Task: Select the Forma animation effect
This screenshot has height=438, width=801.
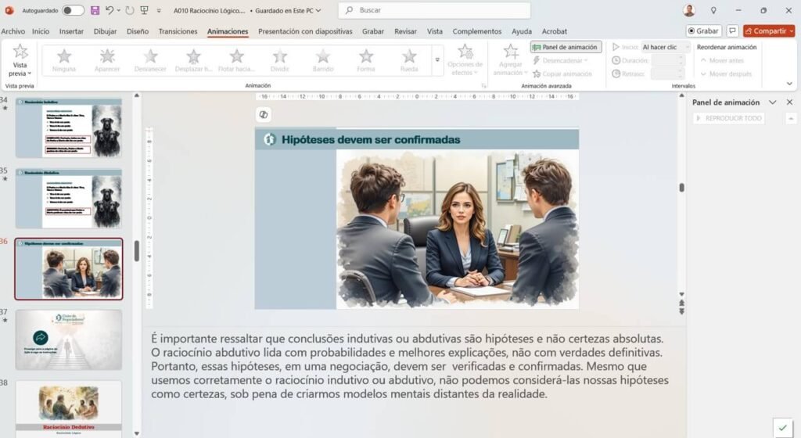Action: 366,60
